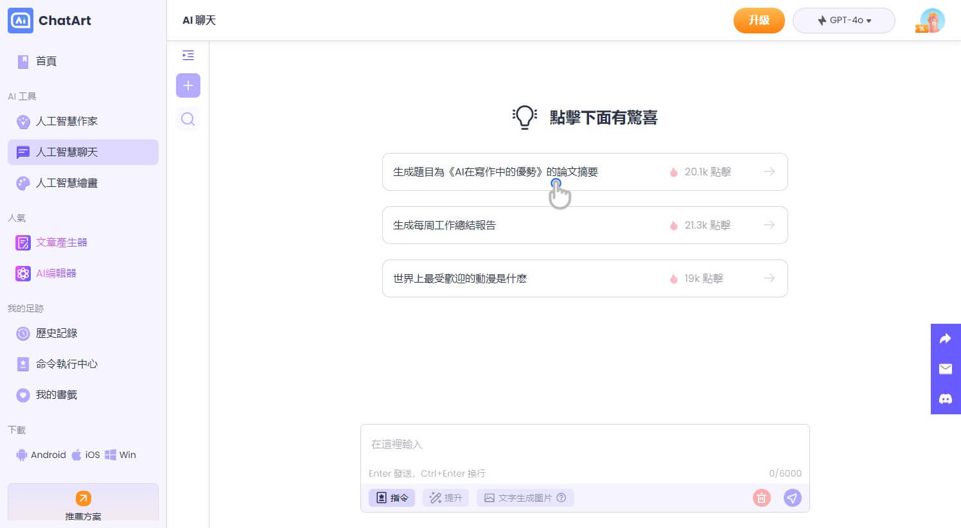Click the 20.1k 點擊 flame icon
Image resolution: width=961 pixels, height=528 pixels.
(x=673, y=172)
